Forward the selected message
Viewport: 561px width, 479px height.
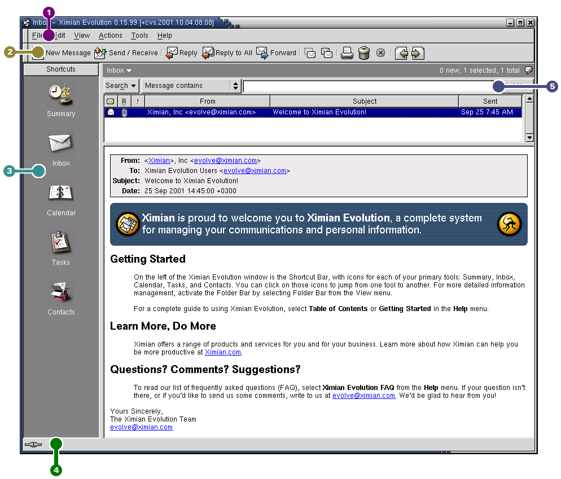[x=277, y=53]
